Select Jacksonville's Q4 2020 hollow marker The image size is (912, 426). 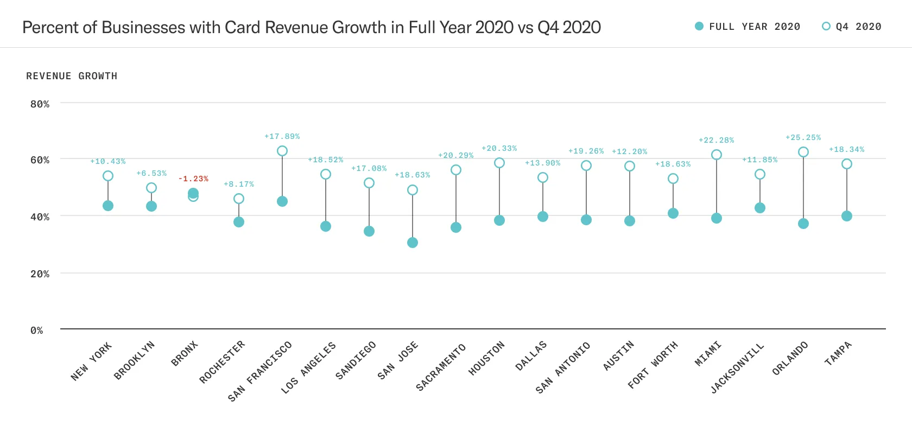click(x=760, y=174)
